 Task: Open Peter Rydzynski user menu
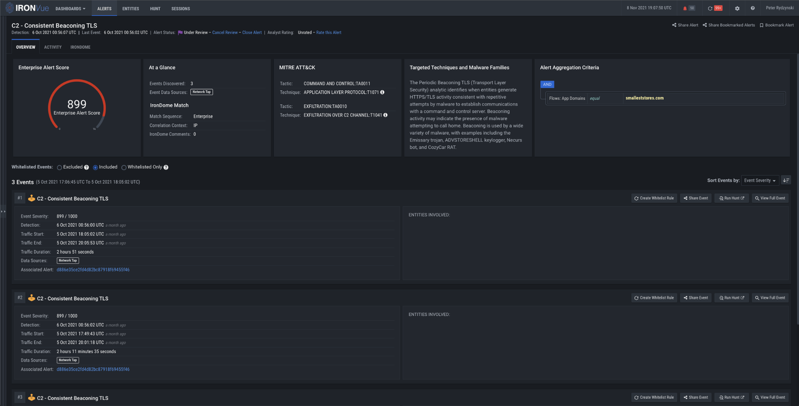point(780,8)
